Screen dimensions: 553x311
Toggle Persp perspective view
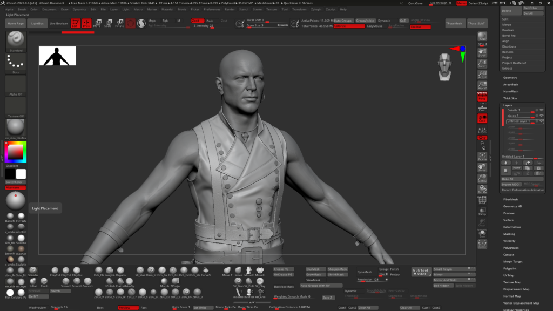482,98
